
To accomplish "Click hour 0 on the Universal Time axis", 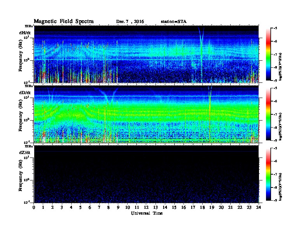I will coord(34,207).
